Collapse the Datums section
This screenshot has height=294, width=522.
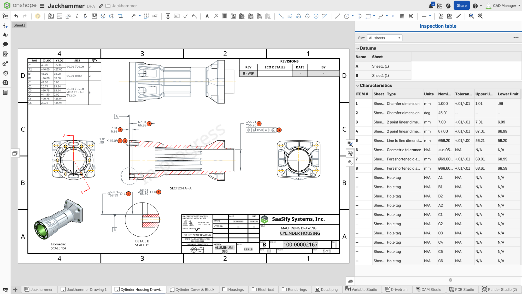tap(357, 48)
